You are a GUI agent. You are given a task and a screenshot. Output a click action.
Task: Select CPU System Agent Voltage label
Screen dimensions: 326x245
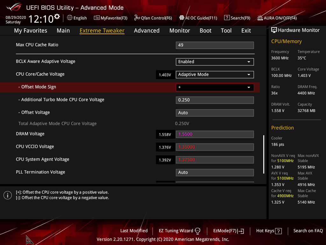43,159
